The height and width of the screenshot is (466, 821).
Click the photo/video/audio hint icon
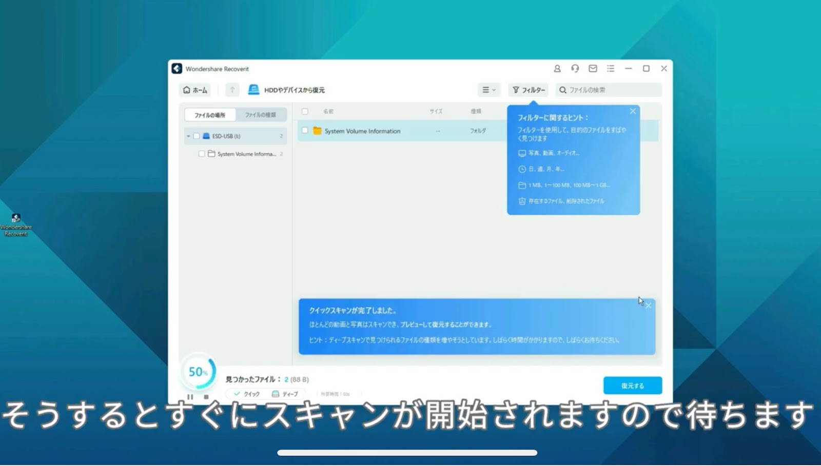point(522,153)
